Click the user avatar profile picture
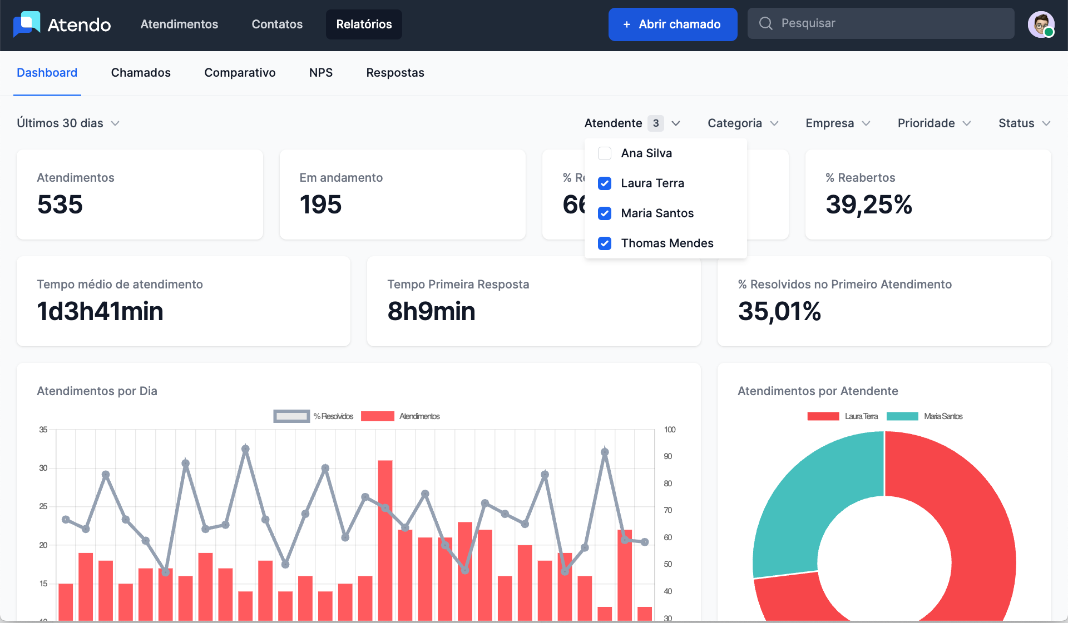This screenshot has height=623, width=1068. point(1041,24)
